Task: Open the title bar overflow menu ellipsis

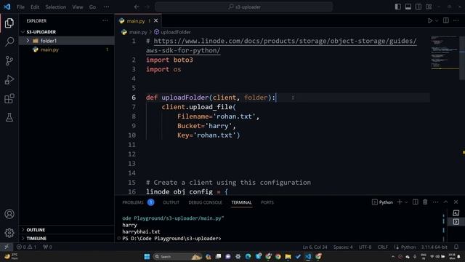Action: (x=106, y=7)
